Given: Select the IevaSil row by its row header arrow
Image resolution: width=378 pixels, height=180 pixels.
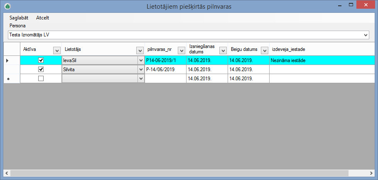Looking at the screenshot, I should 12,60.
